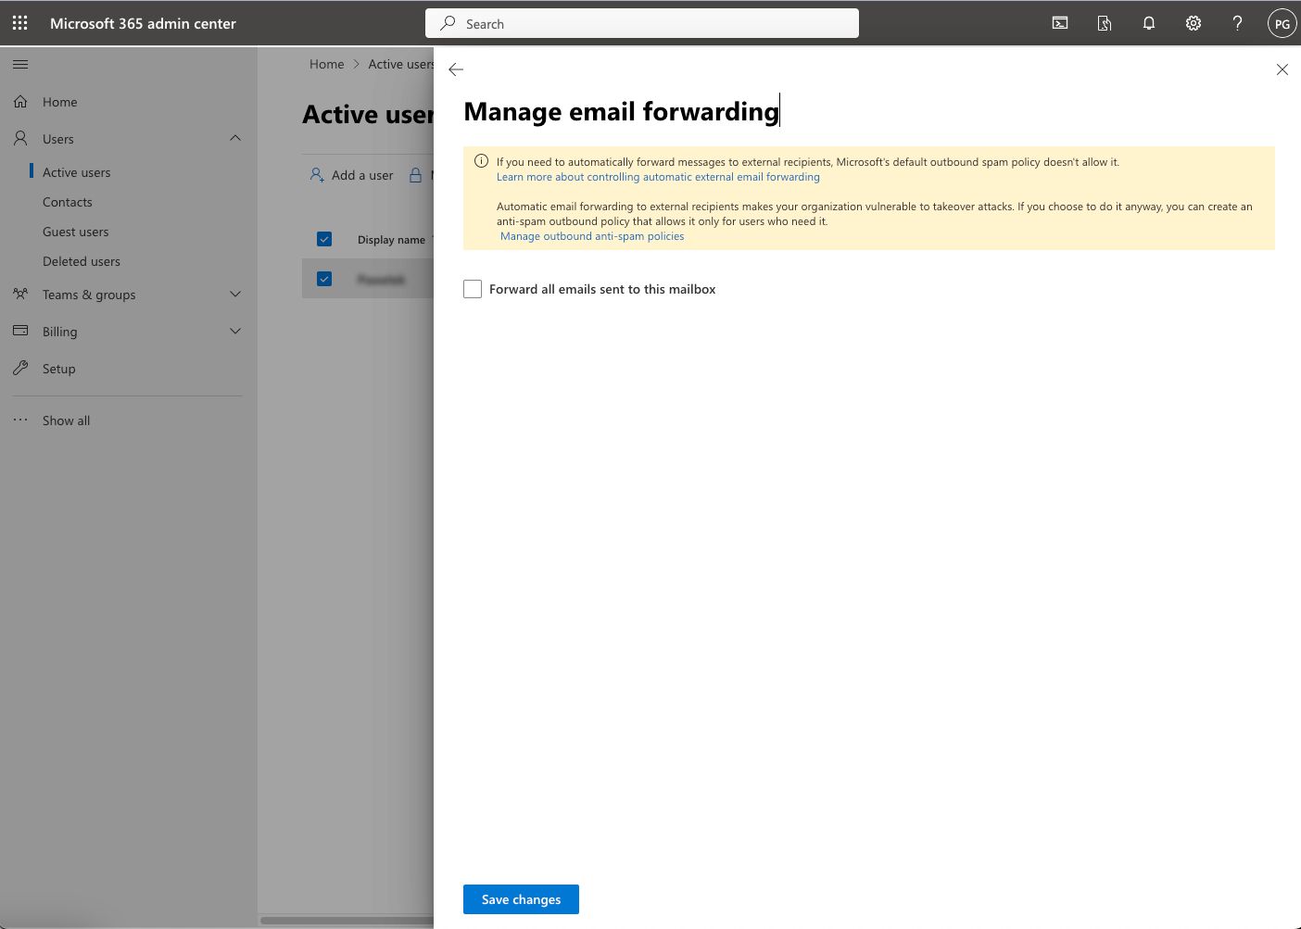Open notifications bell icon
1301x929 pixels.
coord(1149,23)
